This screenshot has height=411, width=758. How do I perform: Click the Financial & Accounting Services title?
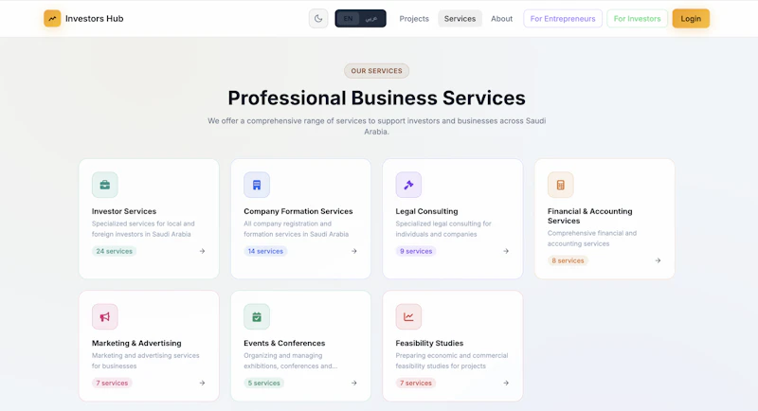589,216
